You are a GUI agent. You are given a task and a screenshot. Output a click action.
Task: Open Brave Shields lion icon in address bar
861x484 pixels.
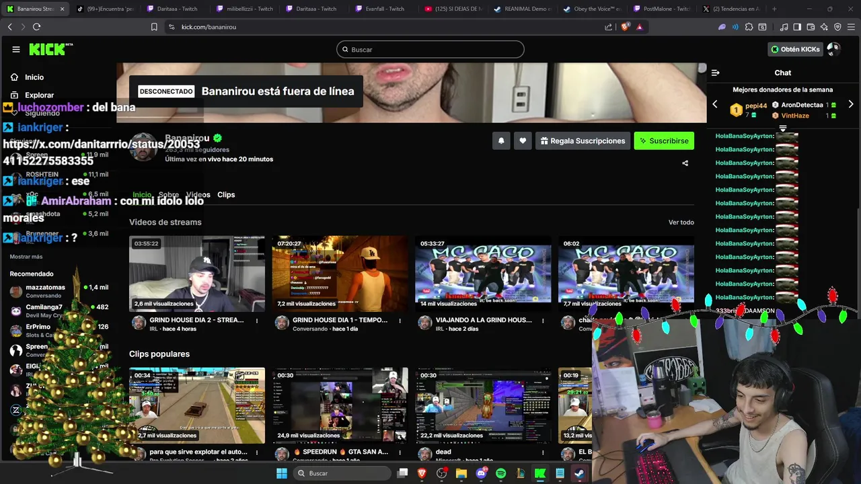[x=625, y=27]
